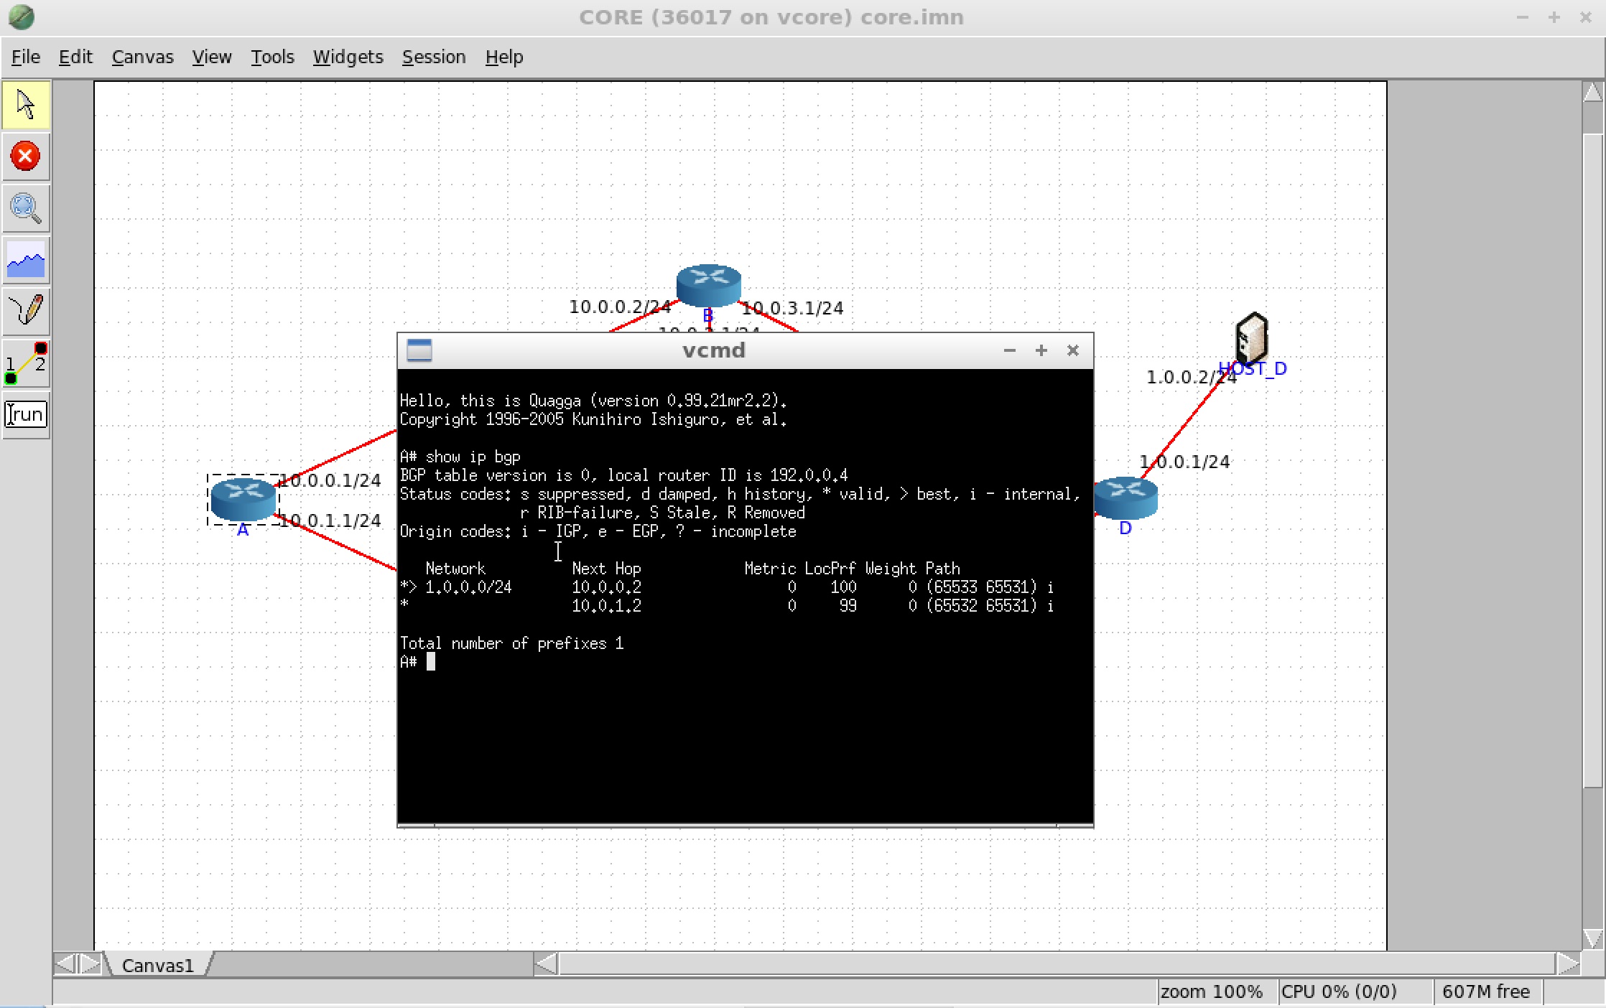Click path (65532 65531) in terminal
The height and width of the screenshot is (1008, 1606).
click(982, 606)
